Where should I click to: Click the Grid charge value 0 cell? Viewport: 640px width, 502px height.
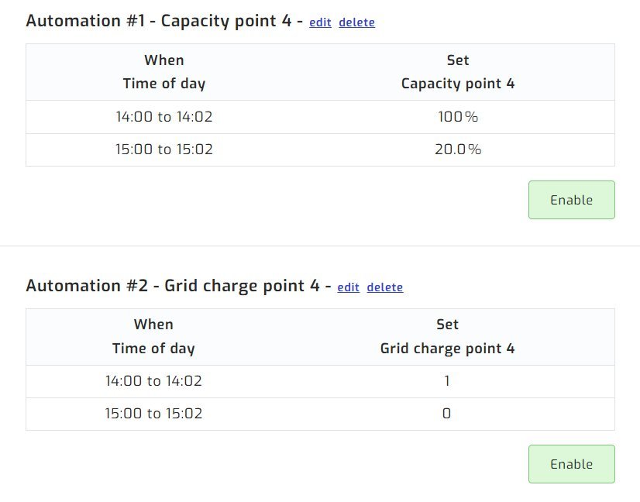pyautogui.click(x=447, y=414)
